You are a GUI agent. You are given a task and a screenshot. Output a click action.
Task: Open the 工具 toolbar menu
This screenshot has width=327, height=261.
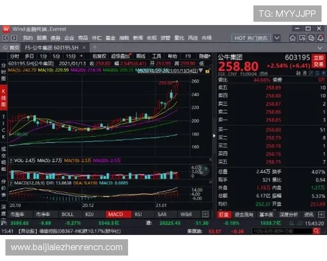click(x=156, y=56)
